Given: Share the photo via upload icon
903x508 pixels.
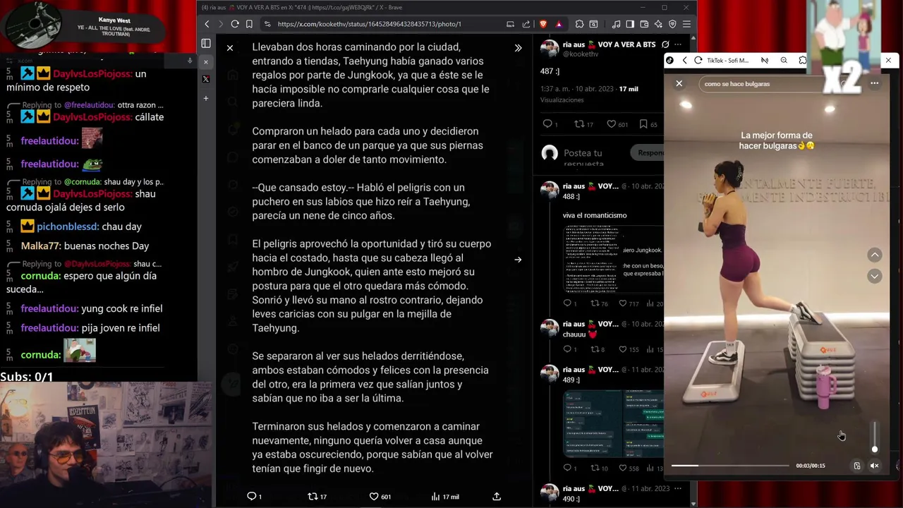Looking at the screenshot, I should coord(497,497).
